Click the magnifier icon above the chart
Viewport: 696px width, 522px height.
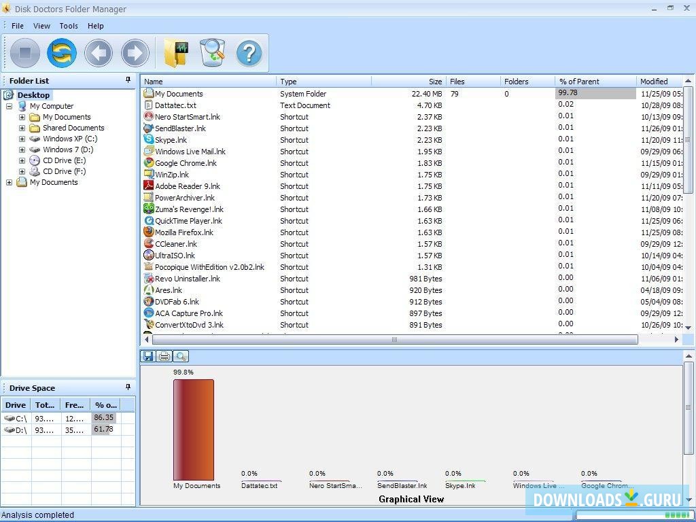coord(181,355)
